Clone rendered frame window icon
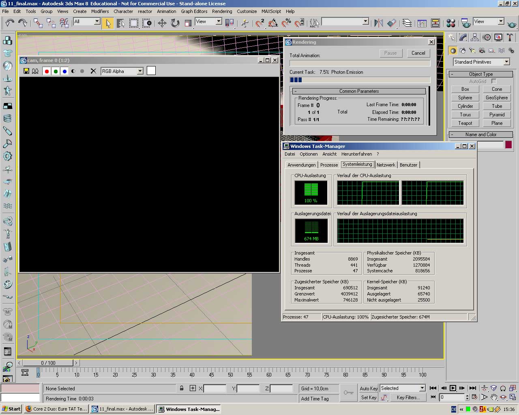The image size is (519, 415). pos(35,71)
